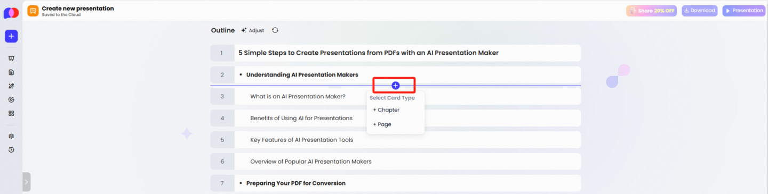Open the document icon in sidebar
Viewport: 768px width, 194px height.
pyautogui.click(x=11, y=72)
